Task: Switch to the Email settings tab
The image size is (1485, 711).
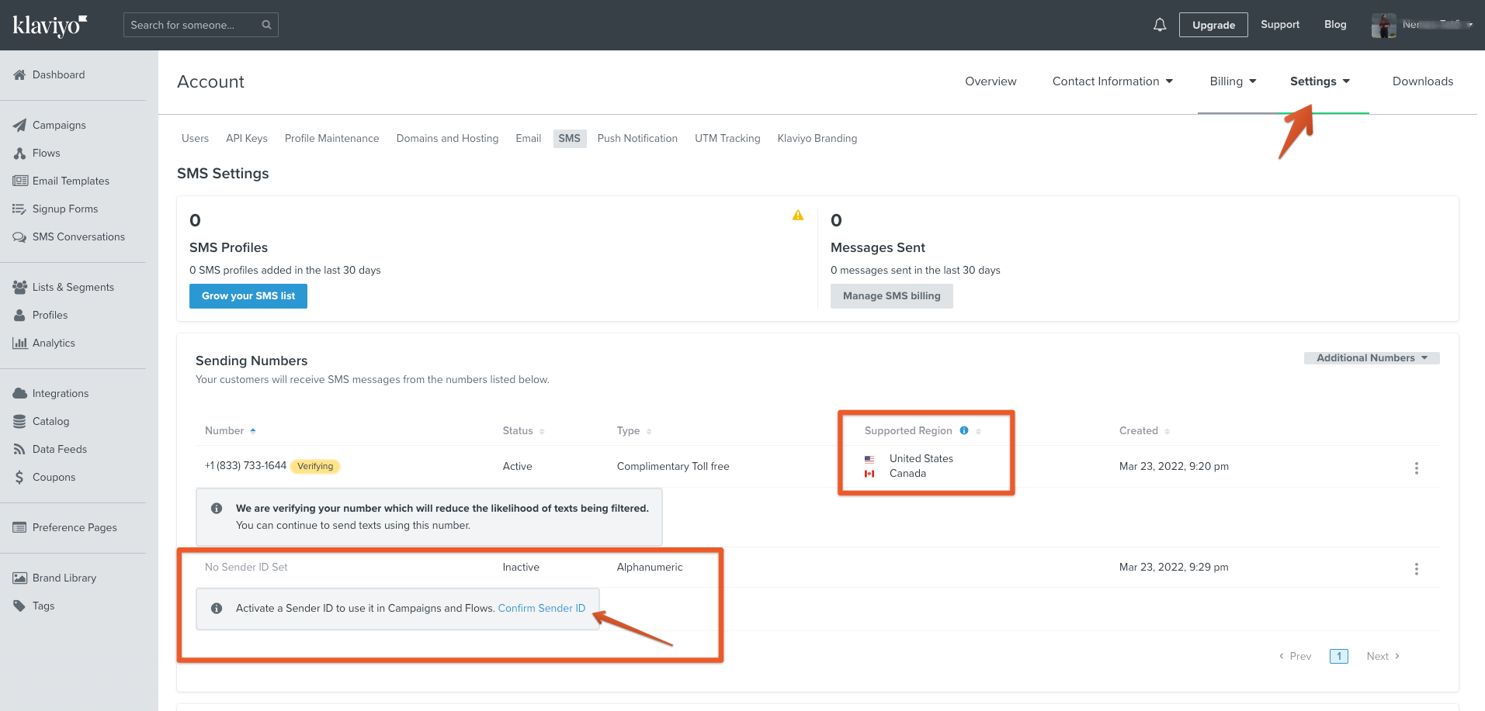Action: (x=528, y=139)
